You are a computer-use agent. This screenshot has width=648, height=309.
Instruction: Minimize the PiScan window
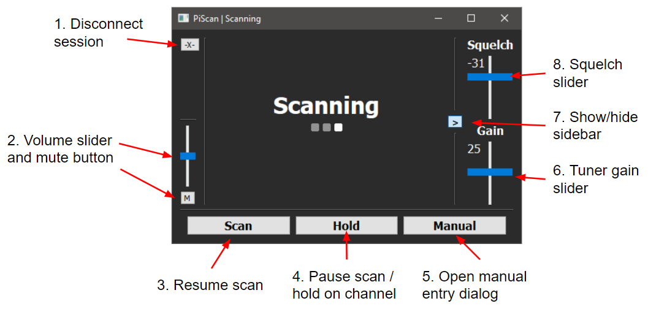pos(438,18)
